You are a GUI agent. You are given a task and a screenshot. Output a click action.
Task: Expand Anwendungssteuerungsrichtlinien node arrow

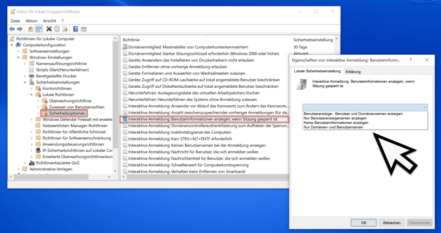31,144
